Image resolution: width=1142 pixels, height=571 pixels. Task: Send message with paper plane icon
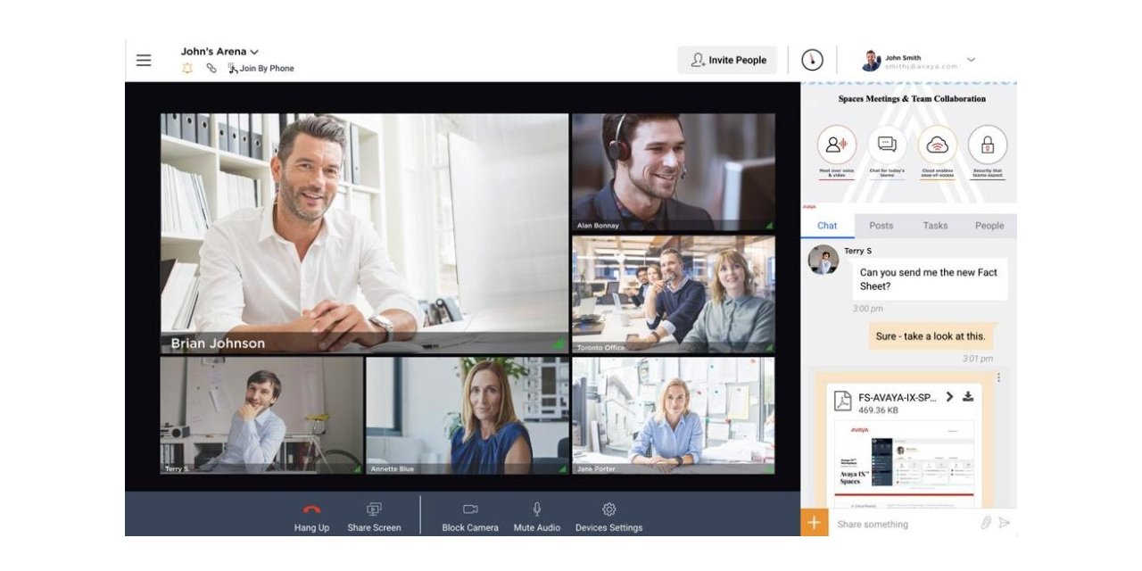[1005, 523]
